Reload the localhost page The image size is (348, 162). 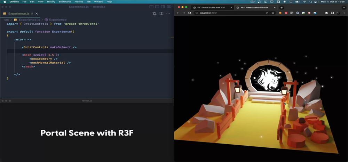coord(190,13)
